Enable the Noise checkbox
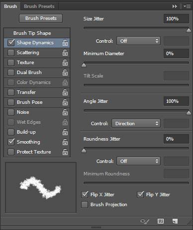 11,112
